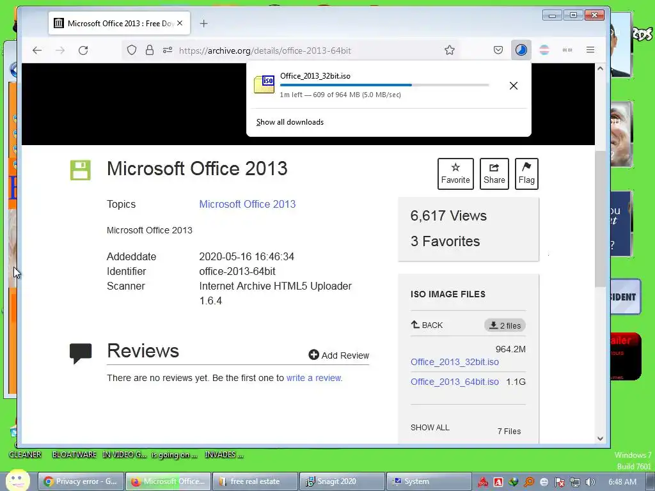Screen dimensions: 655x491
Task: Click the red Adobe tray icon
Action: tap(498, 482)
